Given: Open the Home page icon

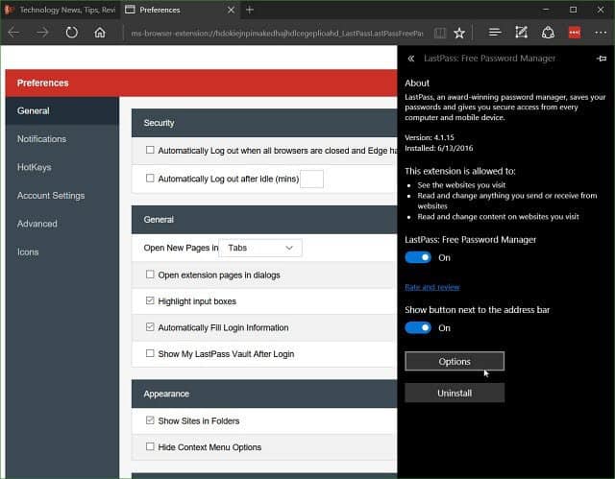Looking at the screenshot, I should pos(100,32).
